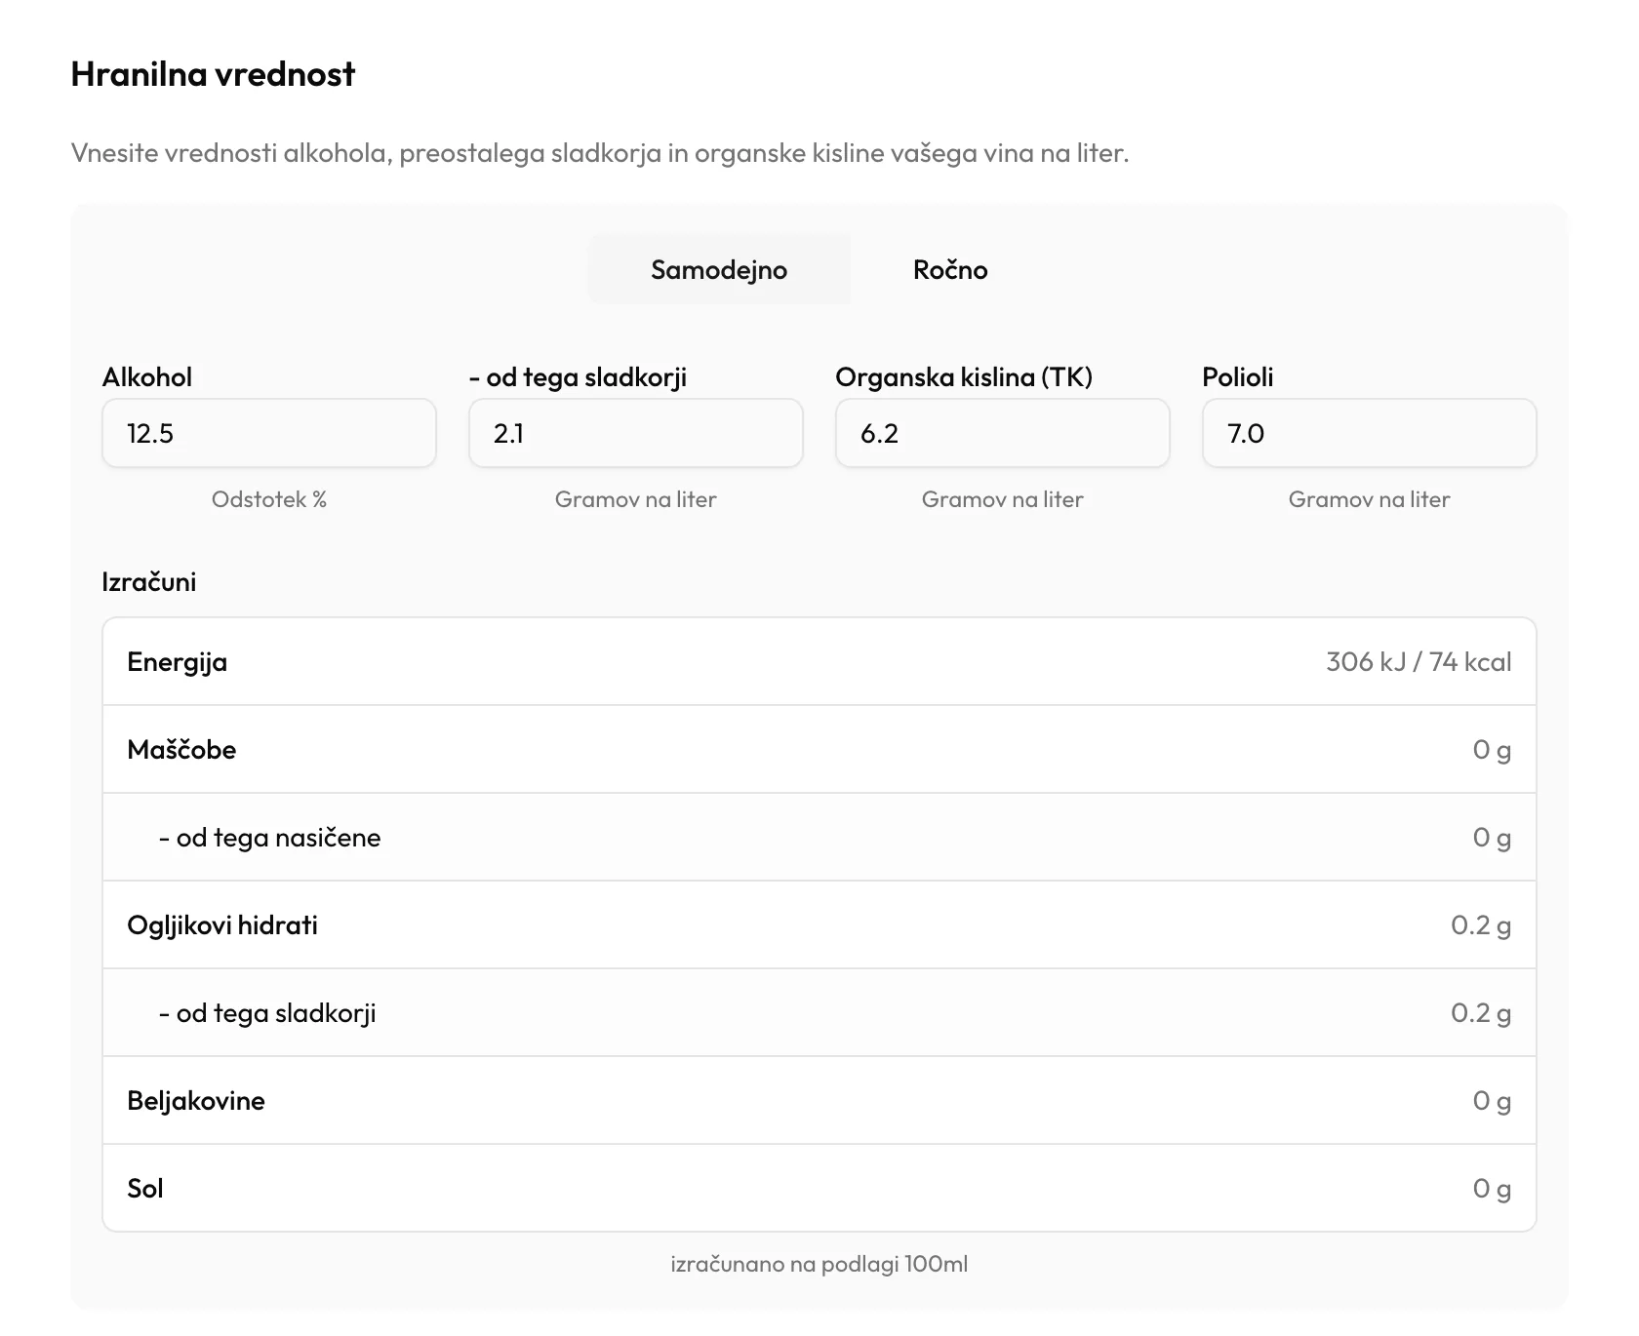Screen dimensions: 1639x1336
Task: Click the '306 kJ / 74 kcal' value
Action: coord(1419,661)
